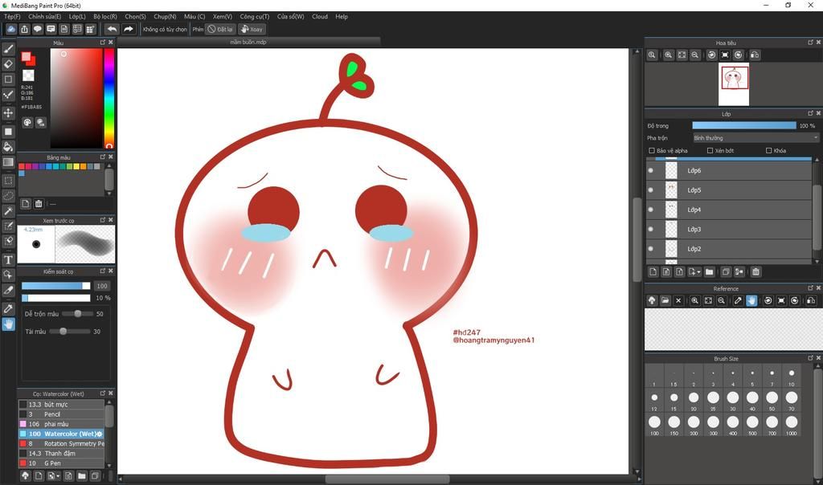Open the Lớp(L) menu
This screenshot has height=485, width=823.
[77, 16]
